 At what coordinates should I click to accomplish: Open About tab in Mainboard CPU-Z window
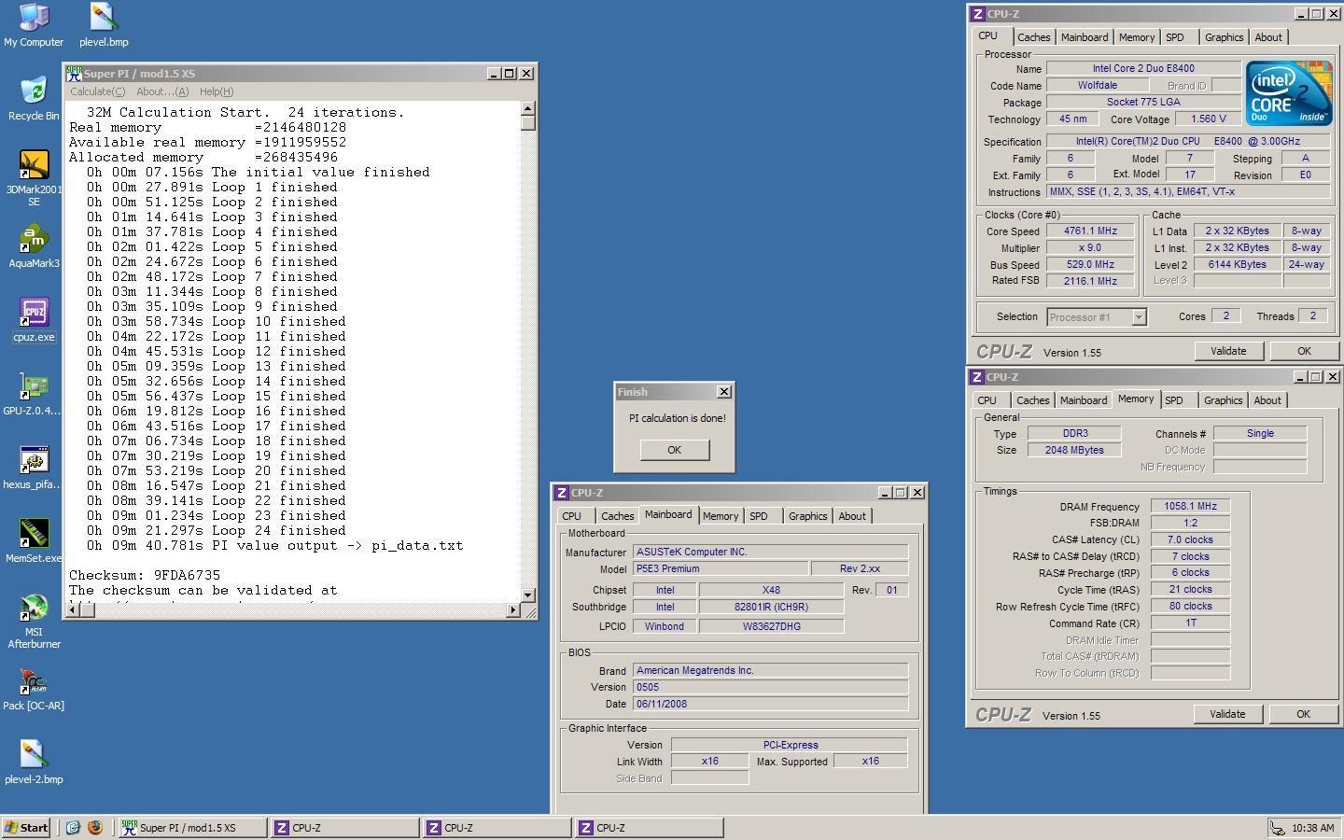tap(851, 516)
